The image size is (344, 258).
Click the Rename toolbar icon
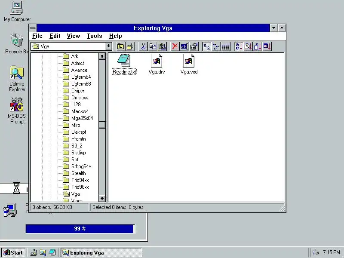(x=184, y=46)
